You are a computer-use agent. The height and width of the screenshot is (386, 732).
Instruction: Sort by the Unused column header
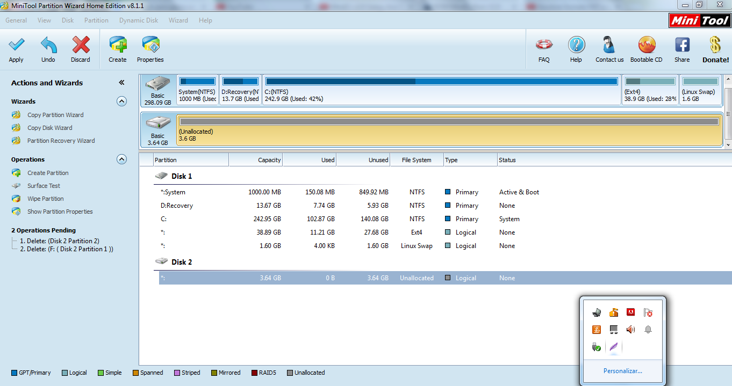pos(363,160)
